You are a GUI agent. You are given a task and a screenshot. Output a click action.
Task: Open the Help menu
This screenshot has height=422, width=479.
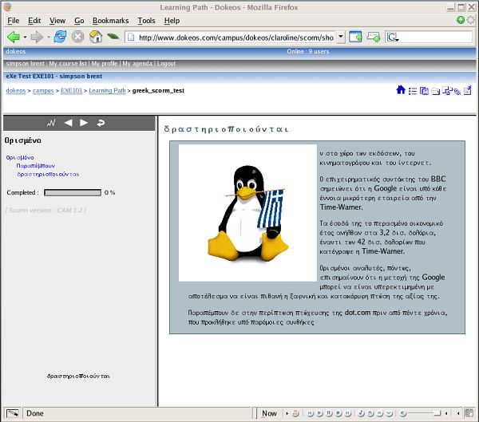click(172, 21)
